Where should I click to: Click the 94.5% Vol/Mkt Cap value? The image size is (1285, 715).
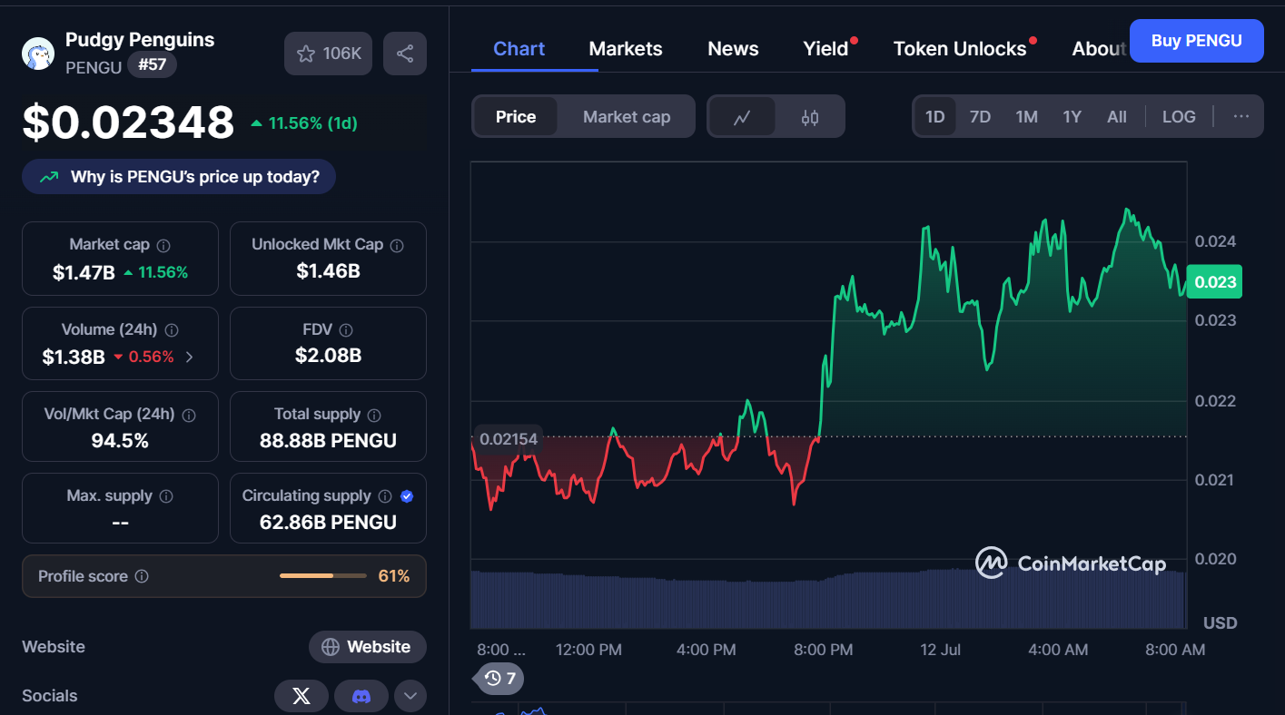pos(120,441)
